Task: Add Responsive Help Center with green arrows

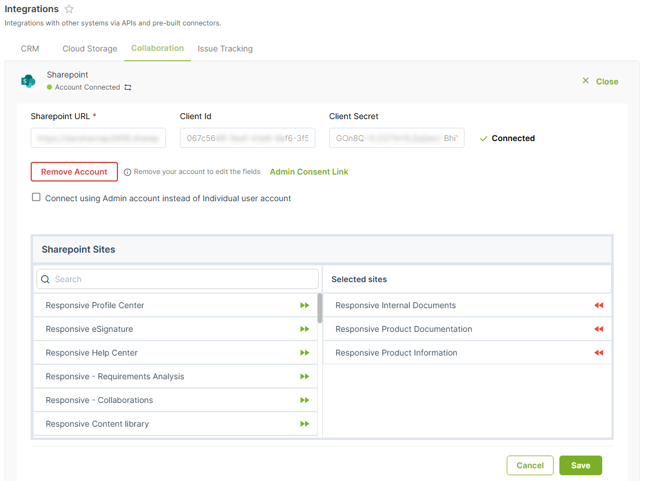Action: (x=305, y=352)
